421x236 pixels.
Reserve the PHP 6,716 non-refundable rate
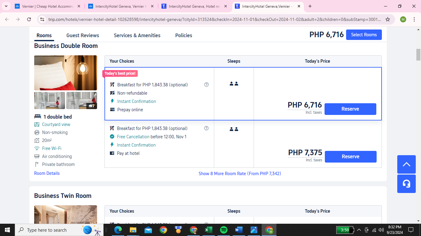[x=350, y=109]
